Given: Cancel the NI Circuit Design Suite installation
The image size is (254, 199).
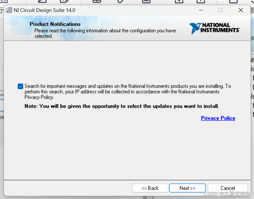Looking at the screenshot, I should [x=228, y=188].
